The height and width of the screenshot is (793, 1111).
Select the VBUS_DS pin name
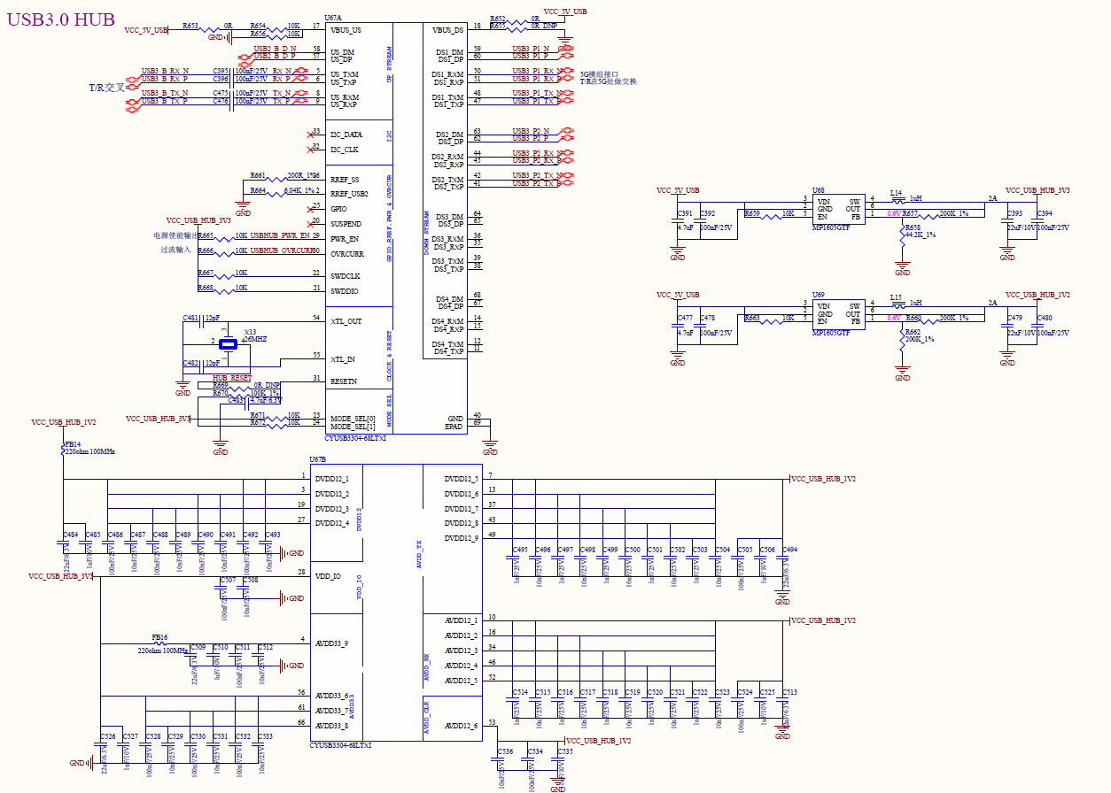pyautogui.click(x=447, y=30)
